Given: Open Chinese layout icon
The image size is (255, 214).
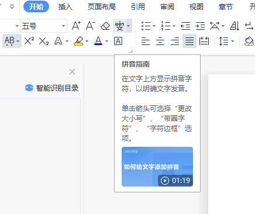Looking at the screenshot, I should tap(215, 26).
